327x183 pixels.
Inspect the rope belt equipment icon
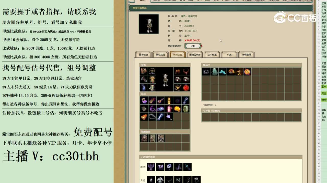(x=152, y=71)
